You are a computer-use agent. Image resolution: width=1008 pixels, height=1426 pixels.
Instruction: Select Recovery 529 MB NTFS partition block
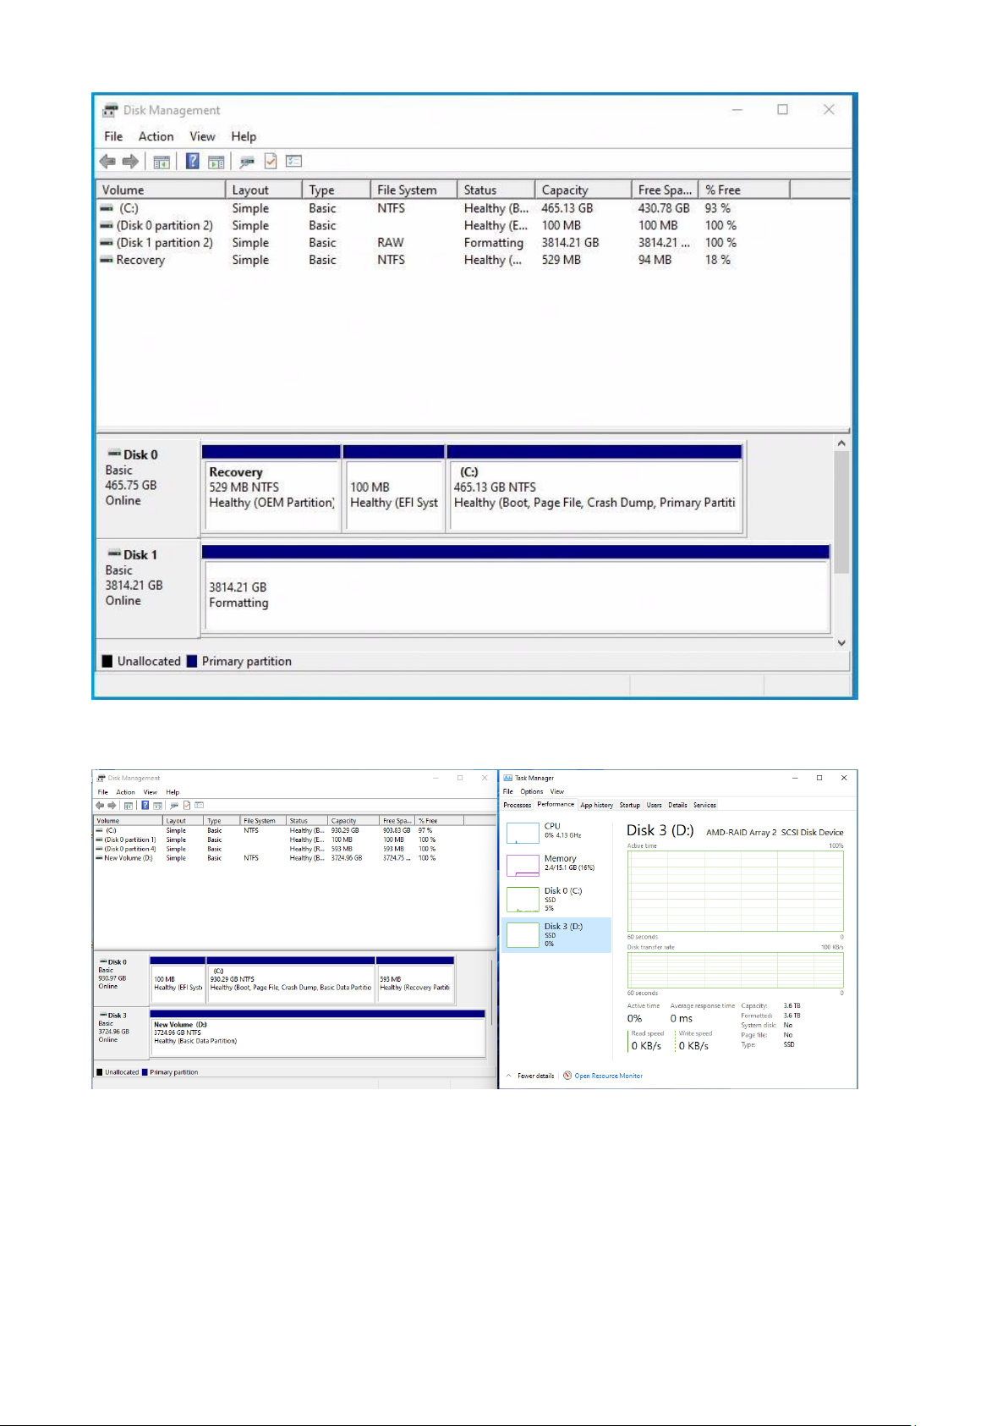(271, 488)
